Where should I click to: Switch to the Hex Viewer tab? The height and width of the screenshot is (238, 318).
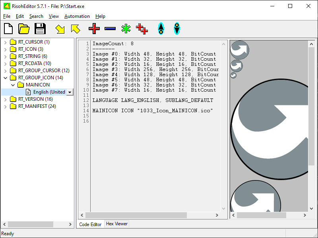tap(116, 224)
